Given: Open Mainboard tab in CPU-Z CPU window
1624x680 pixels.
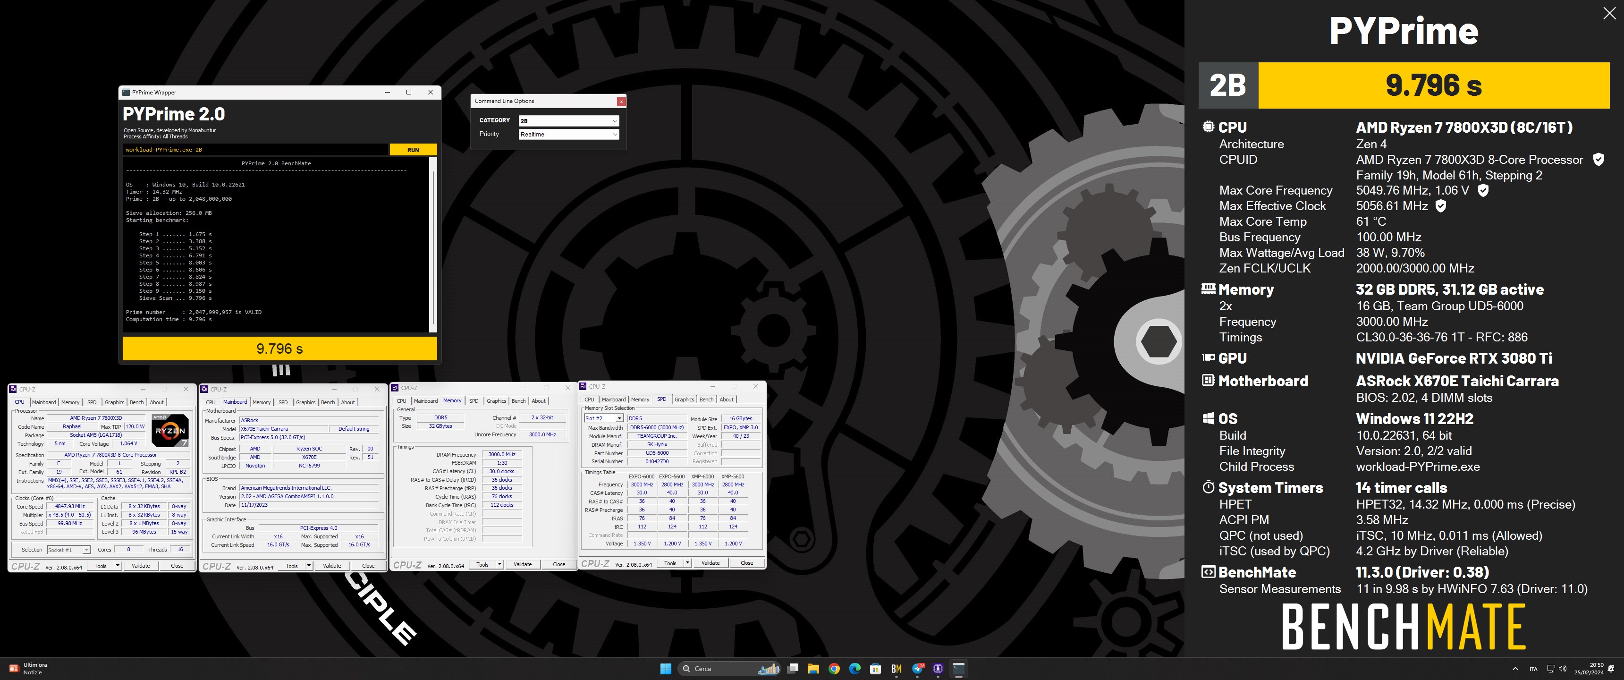Looking at the screenshot, I should (x=43, y=402).
